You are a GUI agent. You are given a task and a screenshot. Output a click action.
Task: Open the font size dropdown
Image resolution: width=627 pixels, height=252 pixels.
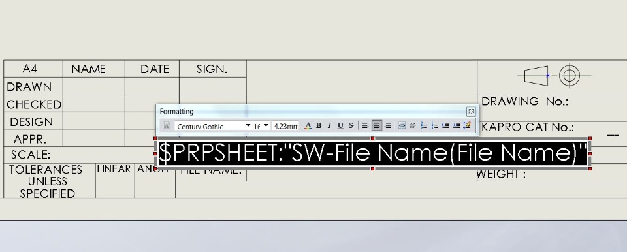click(266, 125)
